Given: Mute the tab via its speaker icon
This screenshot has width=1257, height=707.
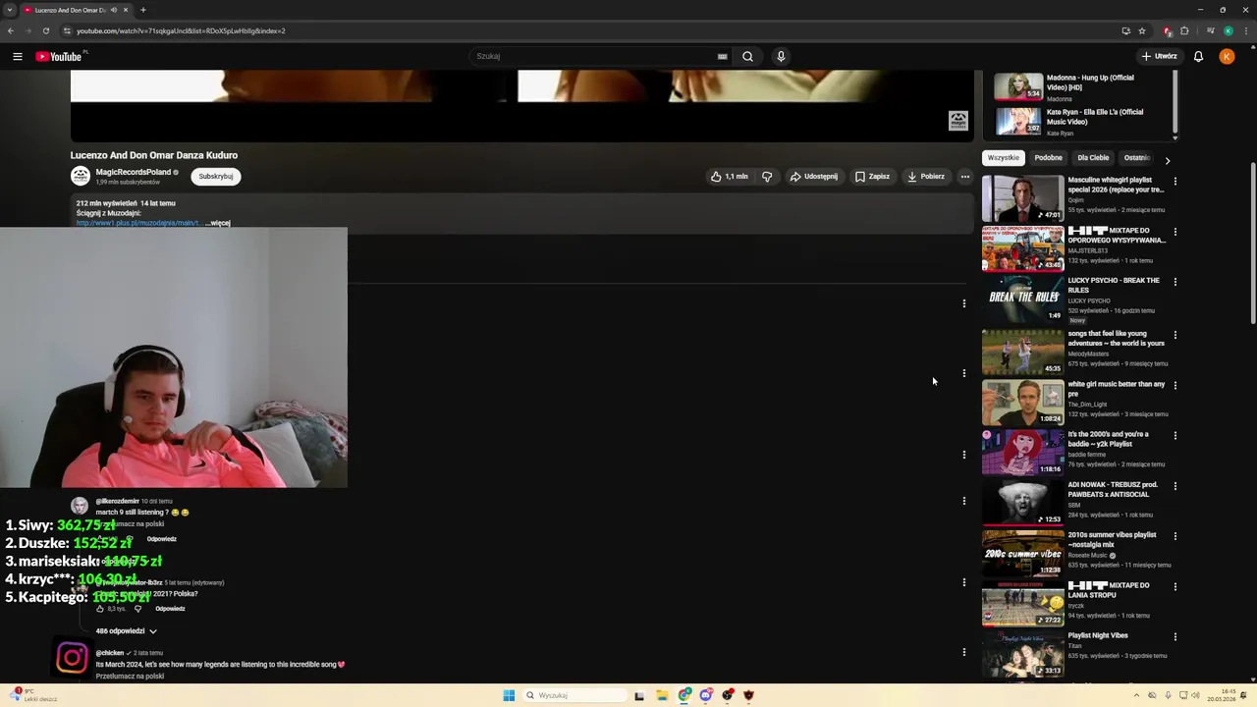Looking at the screenshot, I should click(x=114, y=10).
